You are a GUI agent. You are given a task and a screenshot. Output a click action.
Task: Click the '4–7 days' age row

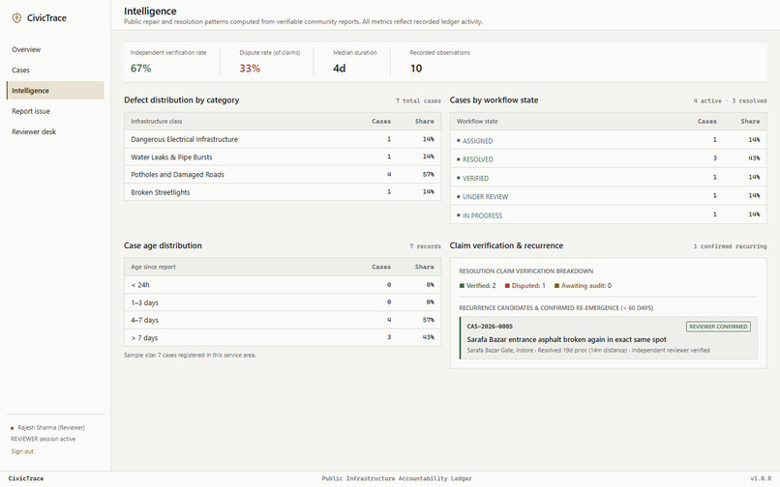(x=282, y=320)
